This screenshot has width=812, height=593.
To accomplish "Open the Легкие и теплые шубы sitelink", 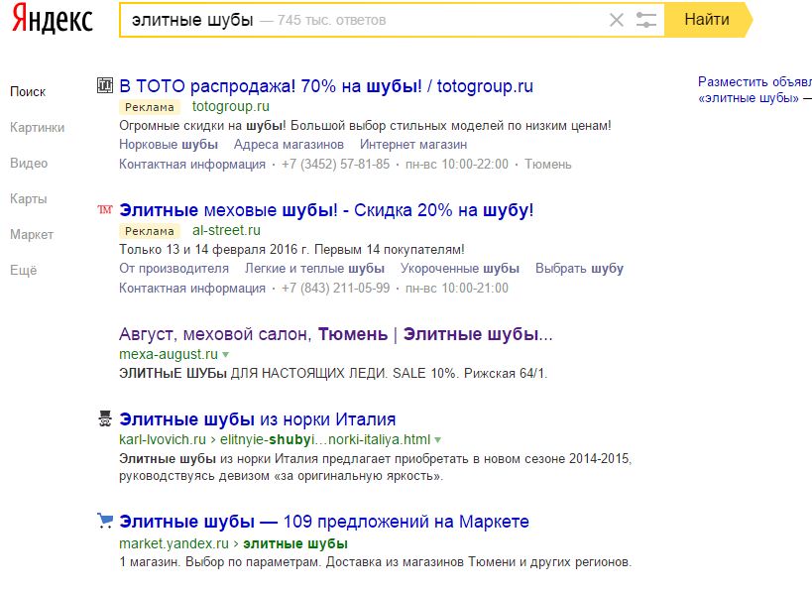I will click(314, 269).
